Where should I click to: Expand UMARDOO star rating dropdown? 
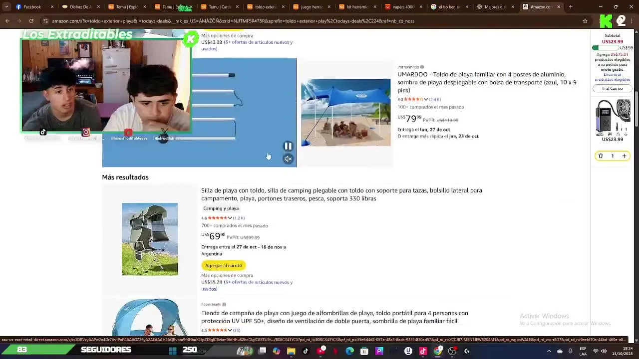click(426, 99)
